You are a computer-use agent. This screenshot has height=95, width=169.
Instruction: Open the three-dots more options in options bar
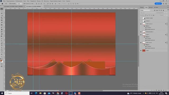tap(59, 4)
